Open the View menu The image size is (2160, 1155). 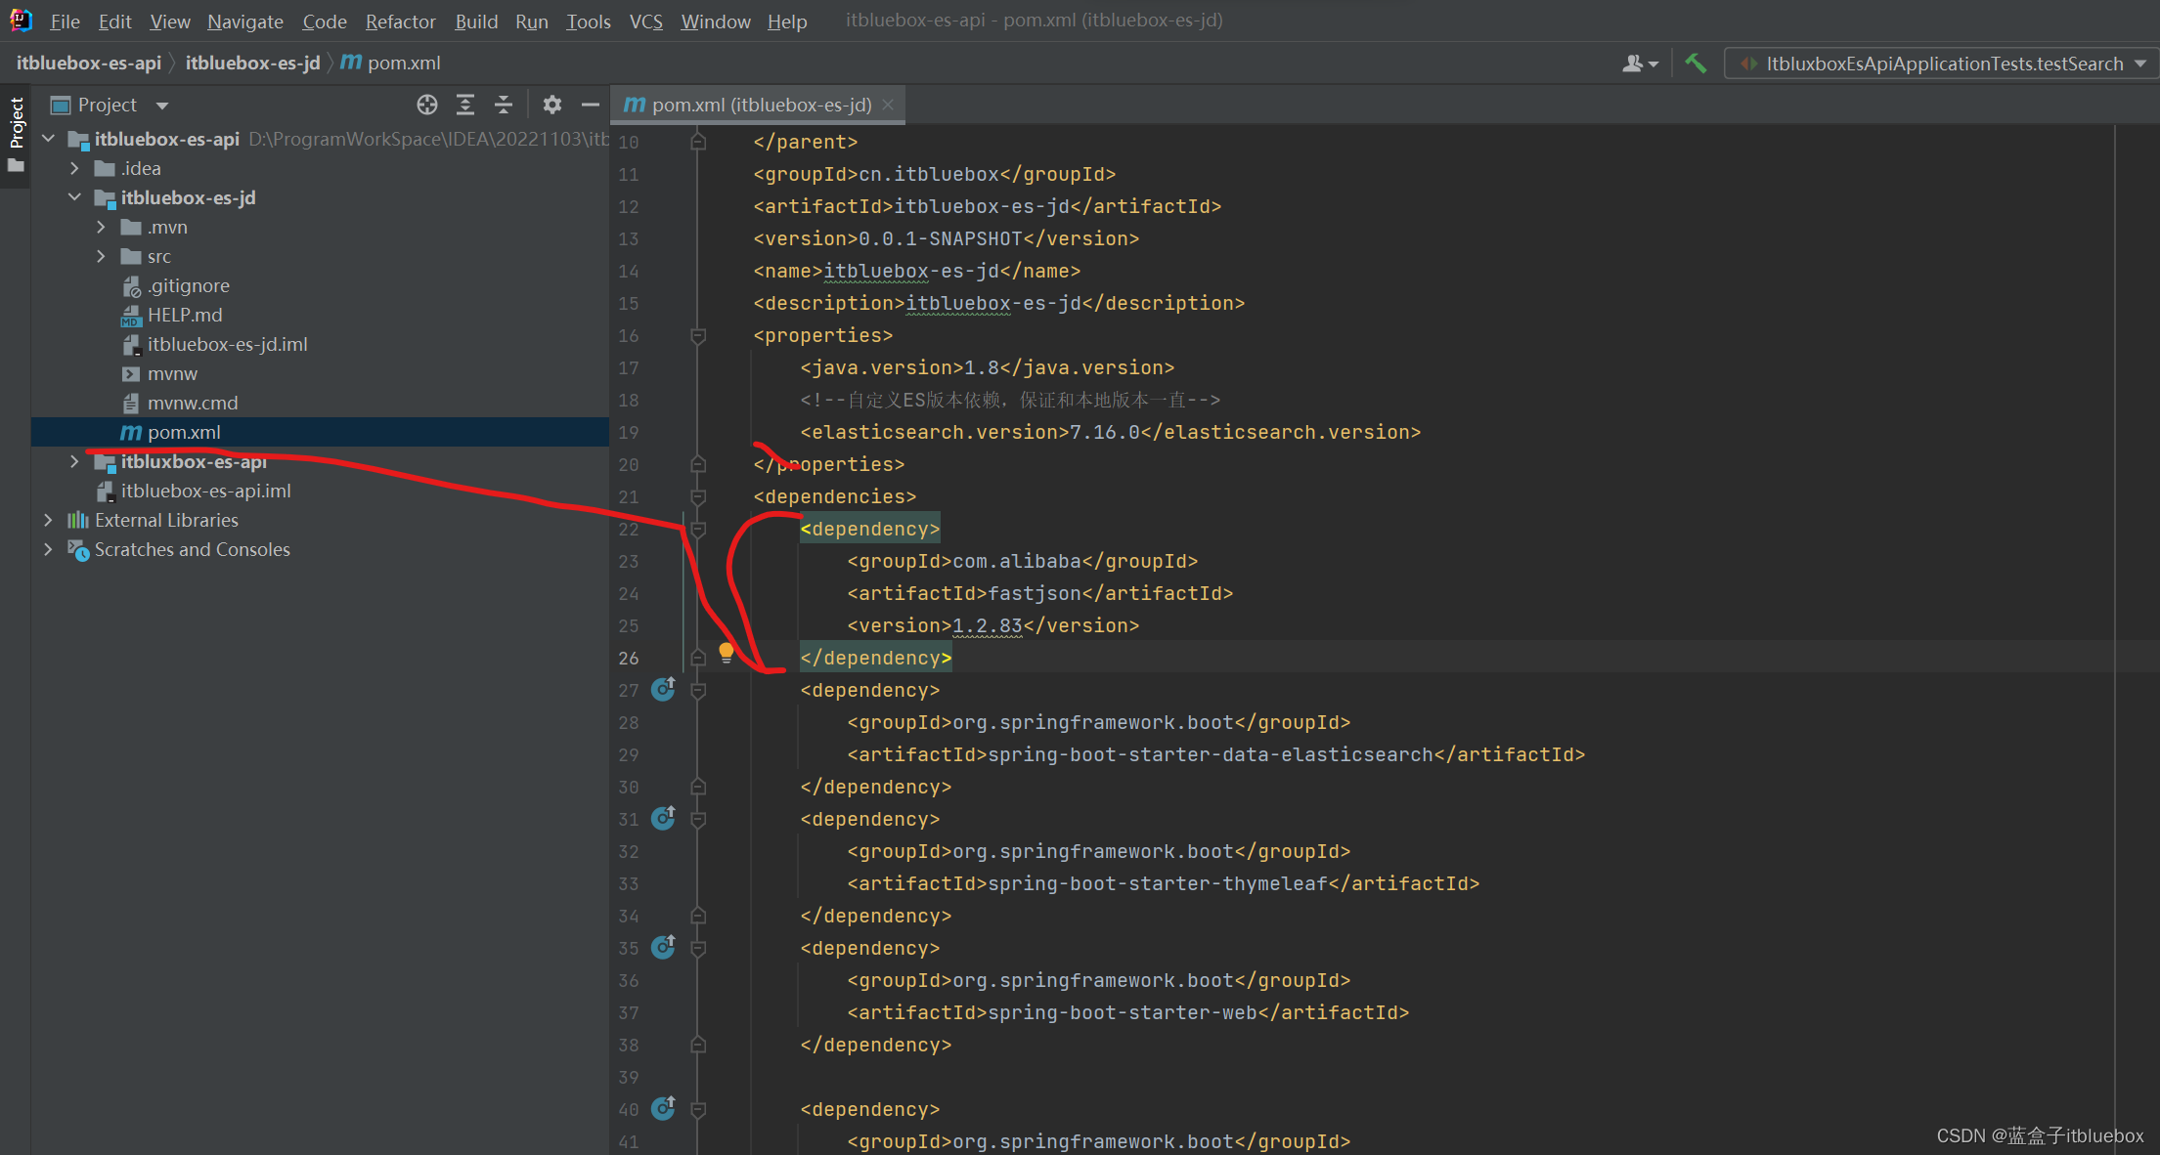pyautogui.click(x=170, y=21)
